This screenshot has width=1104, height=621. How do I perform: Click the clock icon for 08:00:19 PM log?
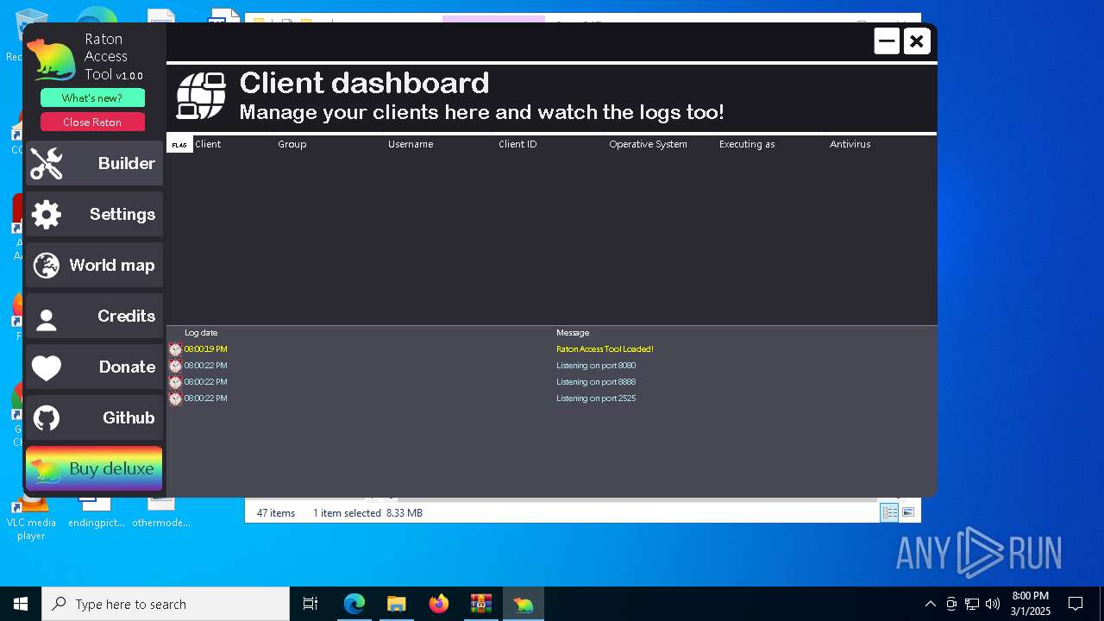[175, 349]
